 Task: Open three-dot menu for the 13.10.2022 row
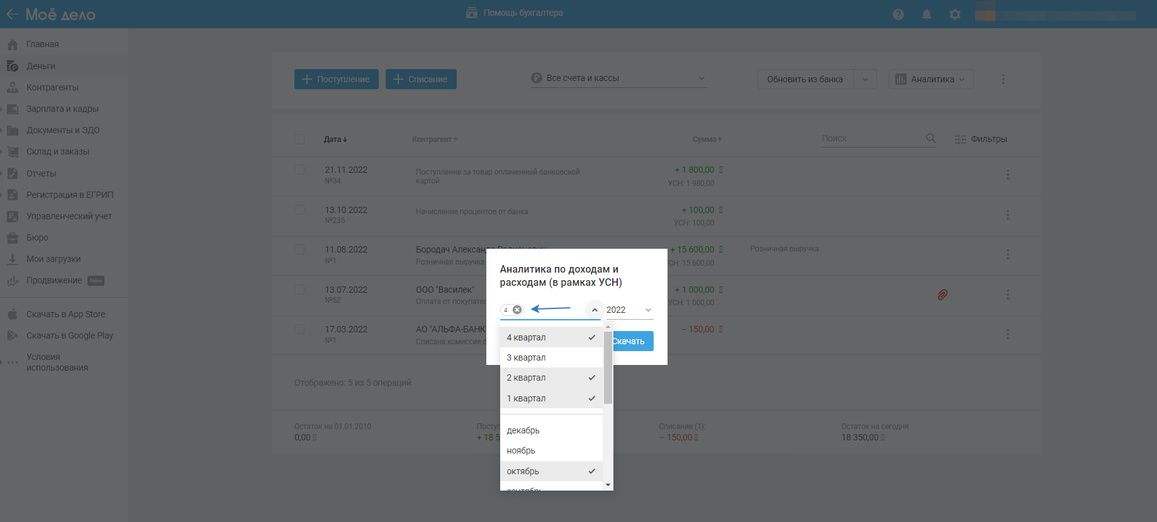pos(1008,215)
